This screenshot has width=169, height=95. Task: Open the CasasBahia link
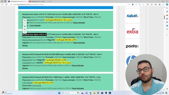coord(27,63)
